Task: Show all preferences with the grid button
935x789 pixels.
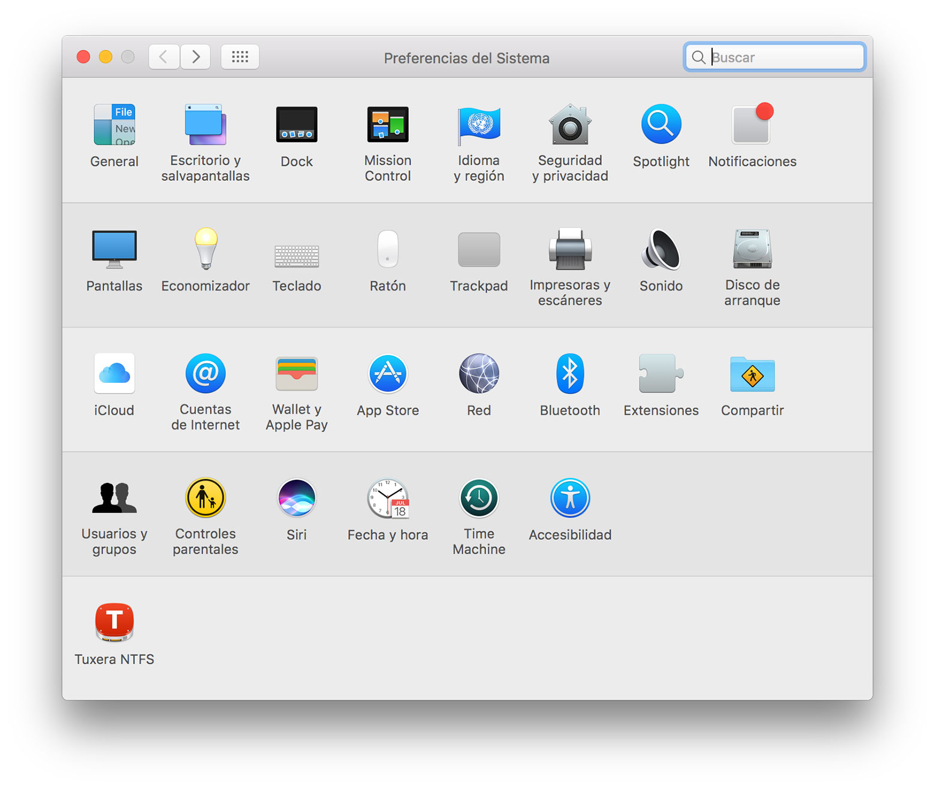Action: coord(240,57)
